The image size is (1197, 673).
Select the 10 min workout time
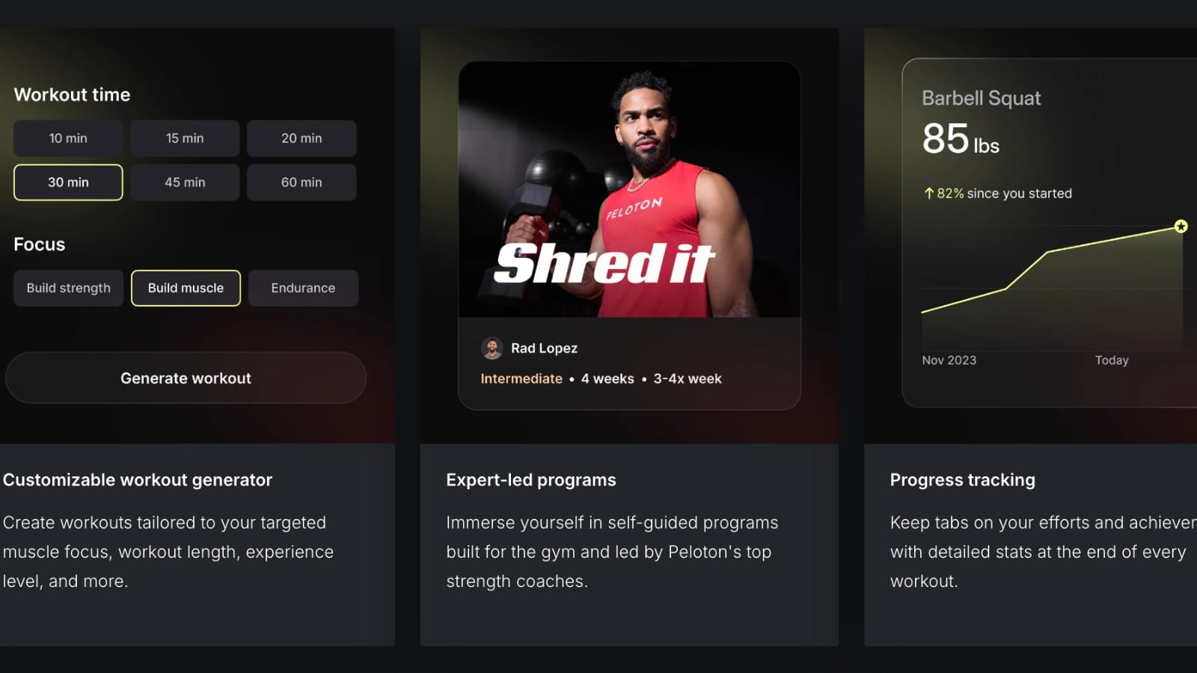tap(68, 138)
